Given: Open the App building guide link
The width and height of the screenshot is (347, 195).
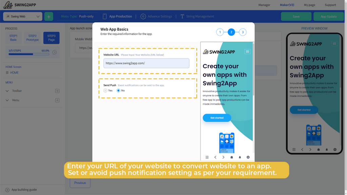Looking at the screenshot, I should click(x=24, y=190).
